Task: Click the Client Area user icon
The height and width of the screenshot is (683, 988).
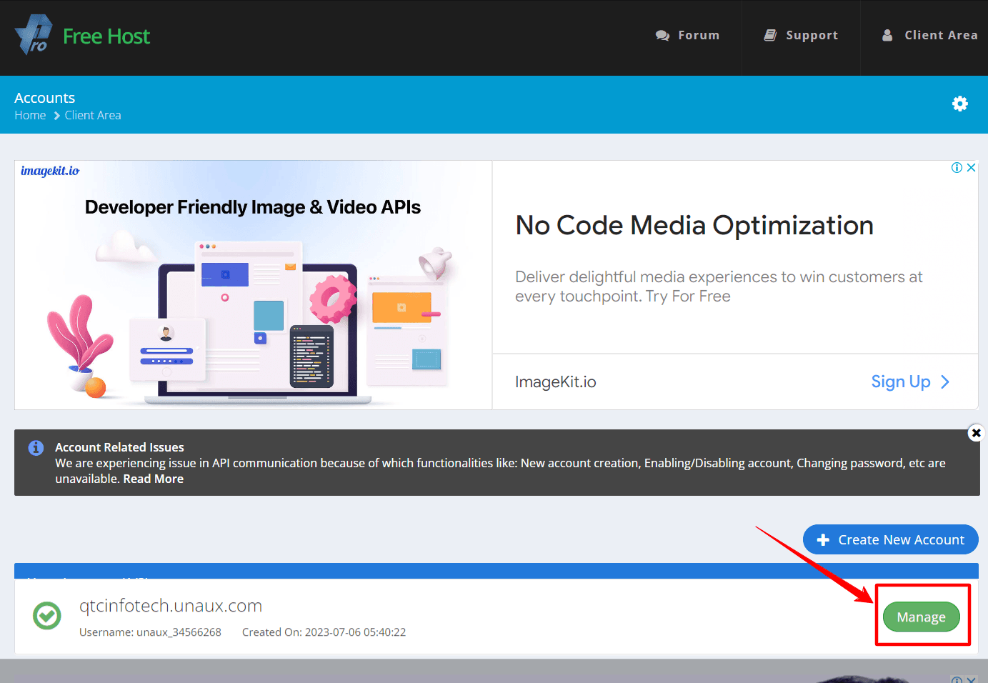Action: click(x=887, y=35)
